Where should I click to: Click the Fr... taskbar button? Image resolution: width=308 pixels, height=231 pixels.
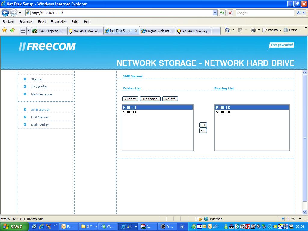(167, 227)
